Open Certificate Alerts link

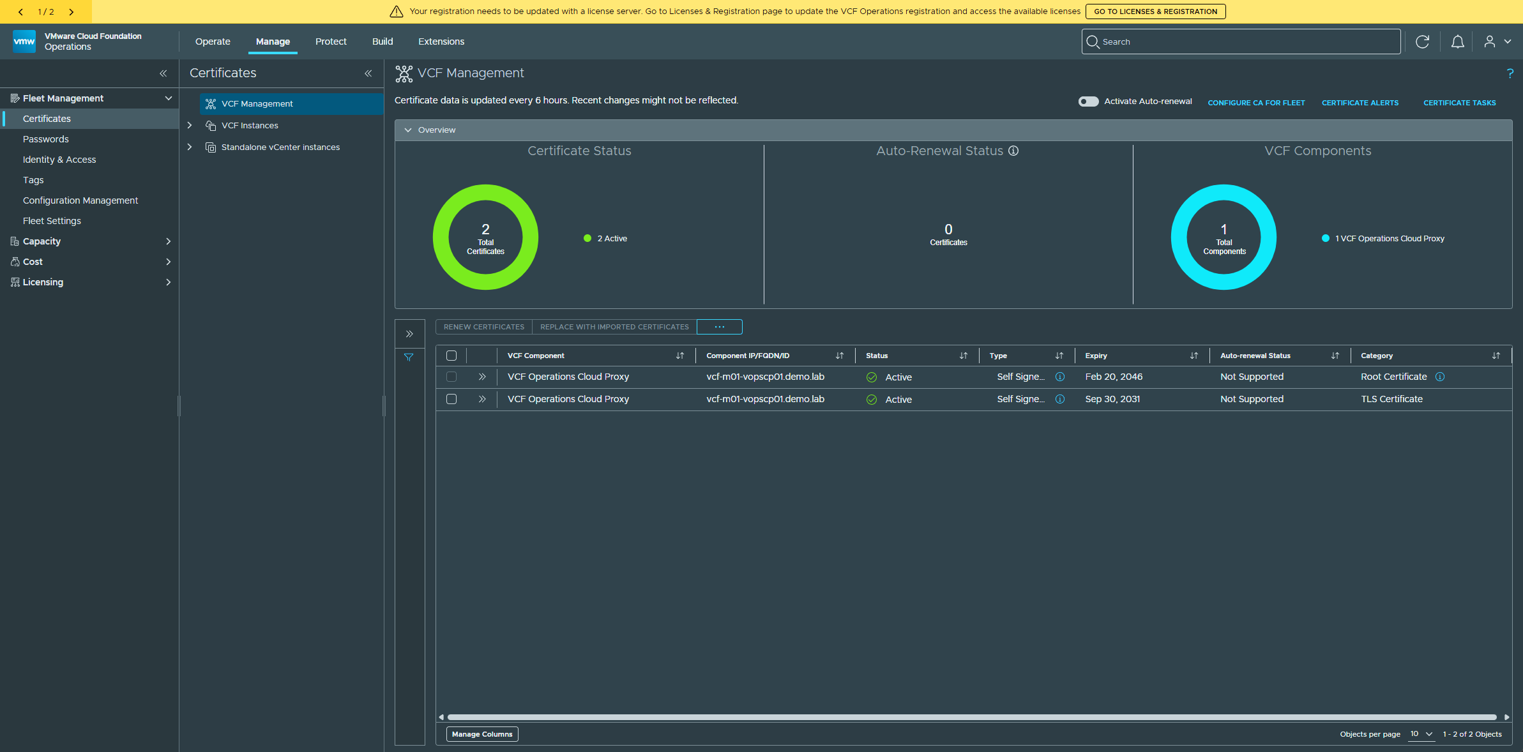[x=1360, y=103]
